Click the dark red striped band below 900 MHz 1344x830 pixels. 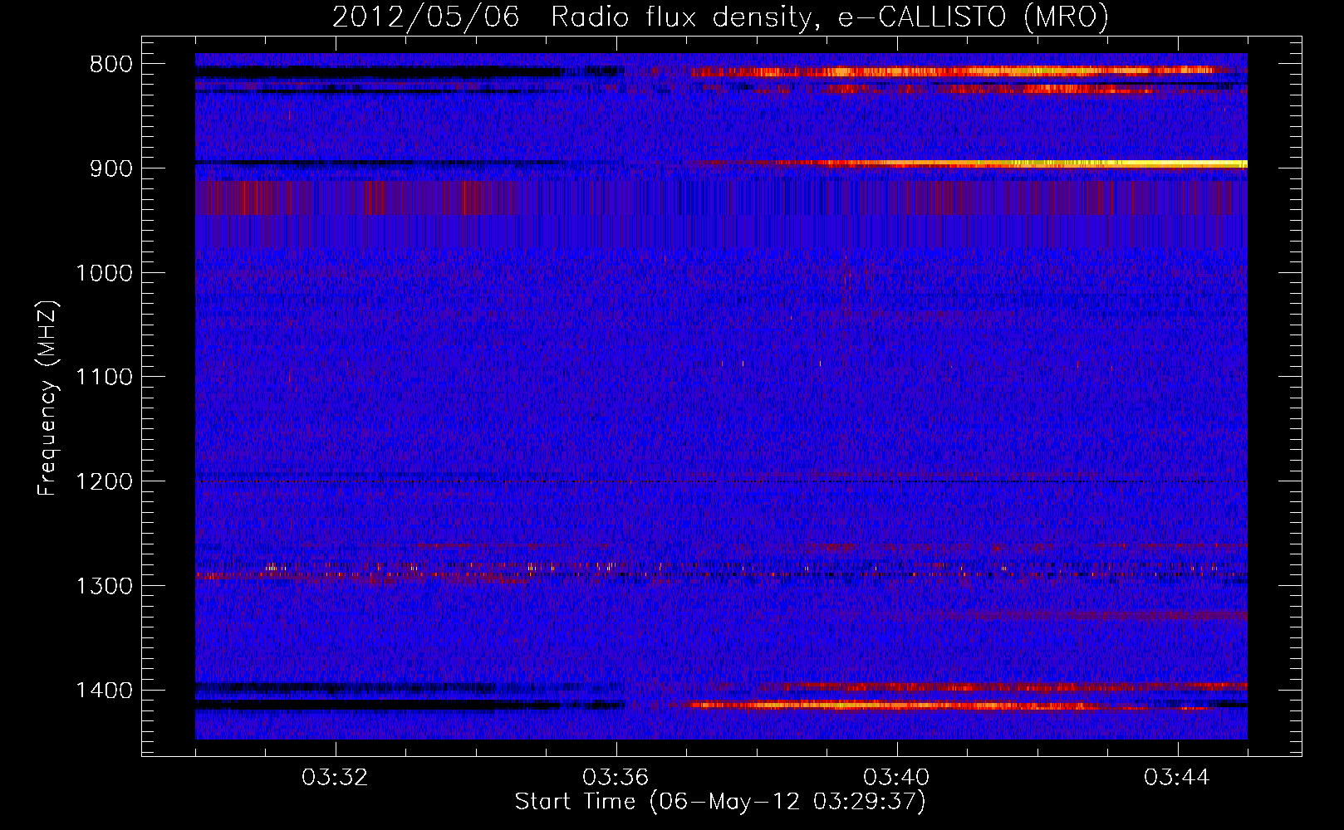click(721, 198)
